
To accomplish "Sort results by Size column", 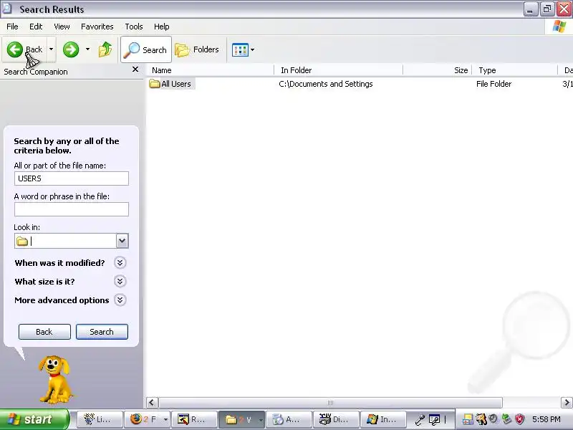I will (437, 70).
